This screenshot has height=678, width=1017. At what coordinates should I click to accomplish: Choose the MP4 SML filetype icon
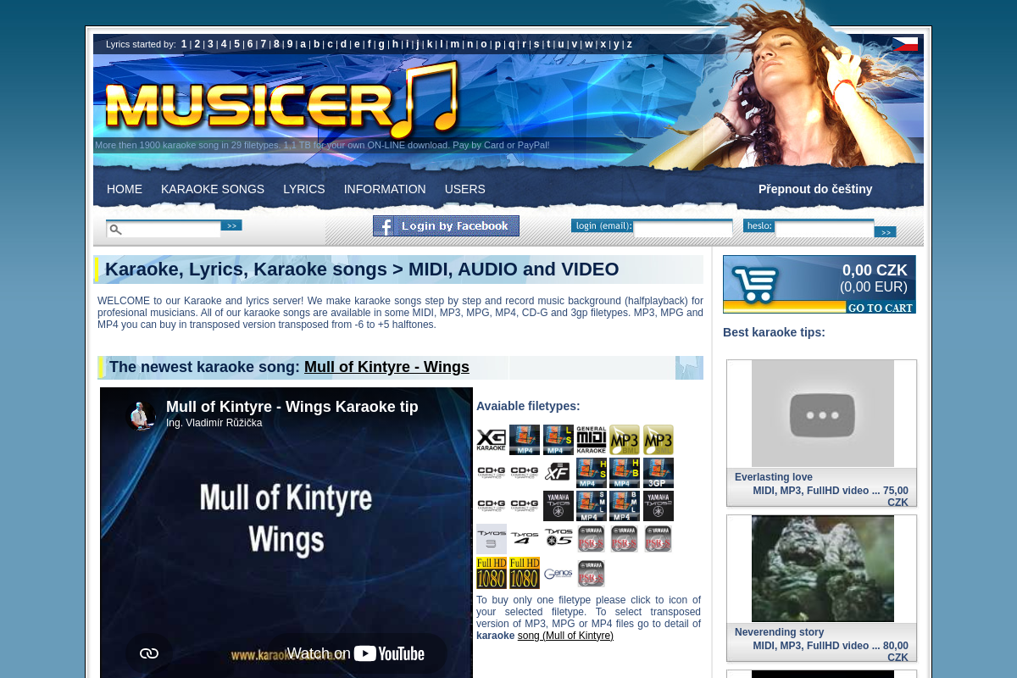tap(592, 506)
